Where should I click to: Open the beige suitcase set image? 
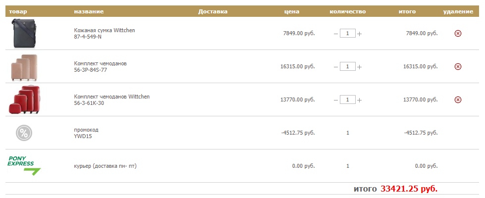(24, 68)
